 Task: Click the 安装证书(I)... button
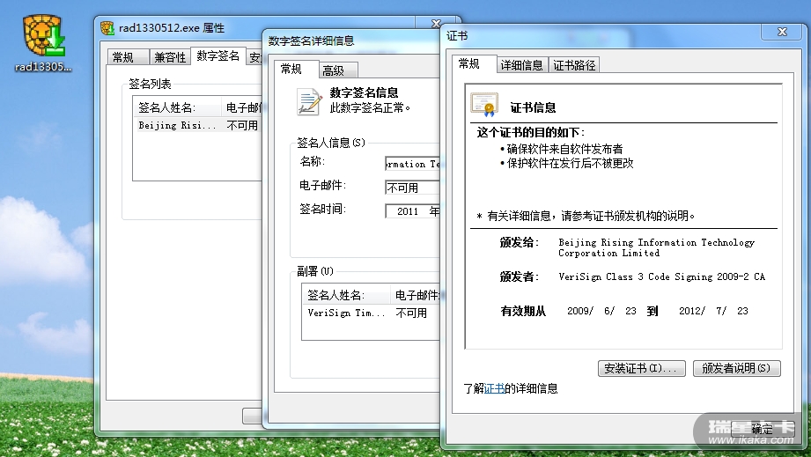coord(641,368)
